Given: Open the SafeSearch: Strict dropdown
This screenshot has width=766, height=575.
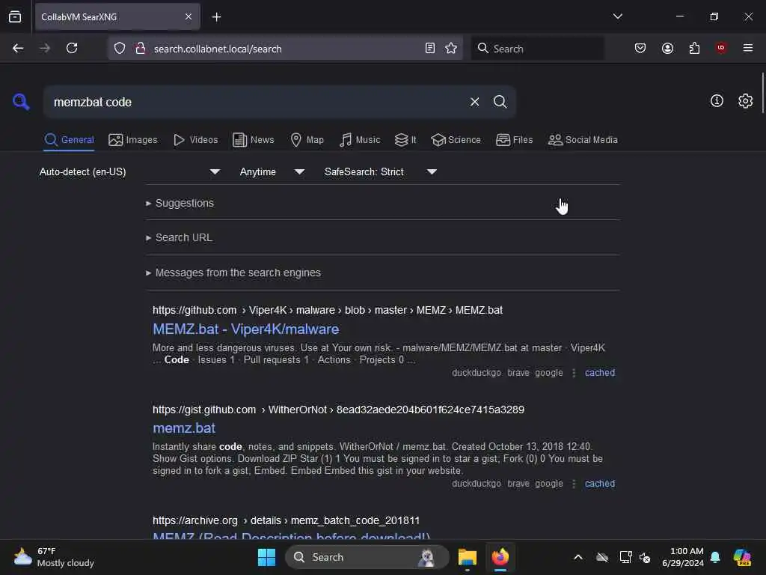Looking at the screenshot, I should click(380, 171).
